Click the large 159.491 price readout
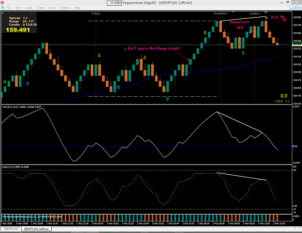This screenshot has width=302, height=233. tap(18, 30)
